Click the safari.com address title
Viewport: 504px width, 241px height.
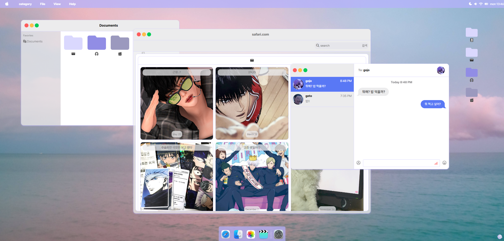click(260, 35)
